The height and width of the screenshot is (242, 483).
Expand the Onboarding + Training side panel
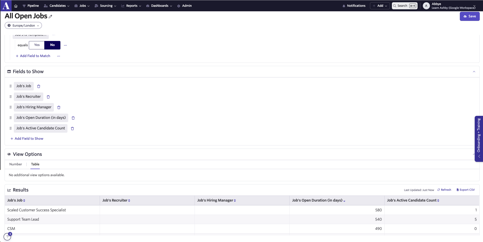tap(479, 139)
